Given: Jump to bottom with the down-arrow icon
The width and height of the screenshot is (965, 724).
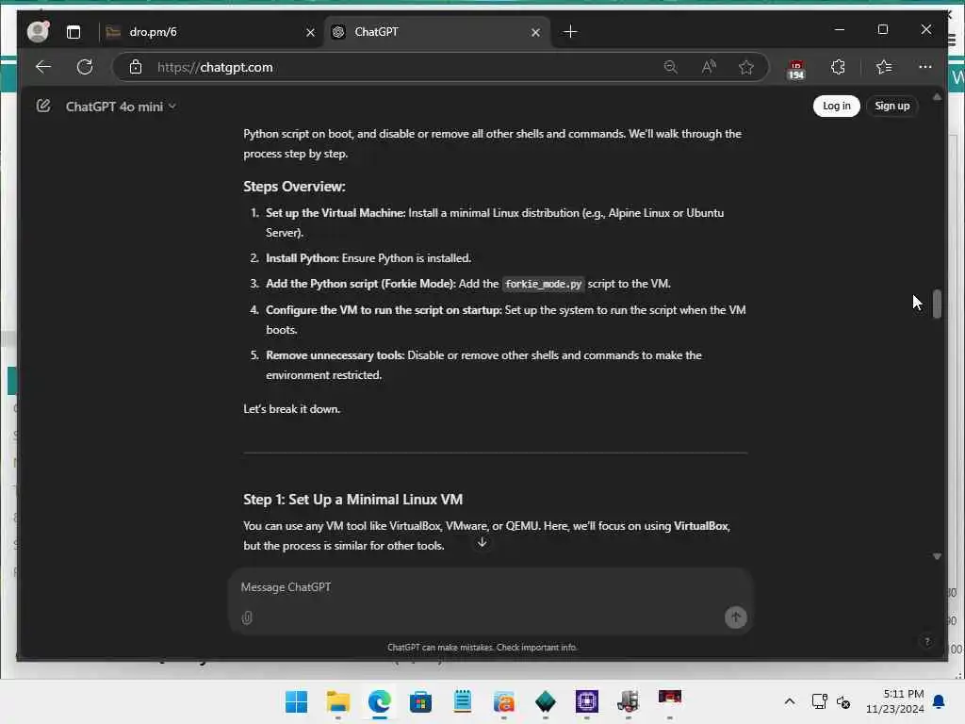Looking at the screenshot, I should click(x=482, y=542).
